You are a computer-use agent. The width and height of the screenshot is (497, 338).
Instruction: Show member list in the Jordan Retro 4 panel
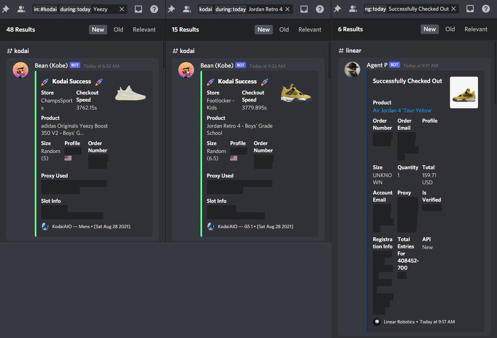pos(187,9)
